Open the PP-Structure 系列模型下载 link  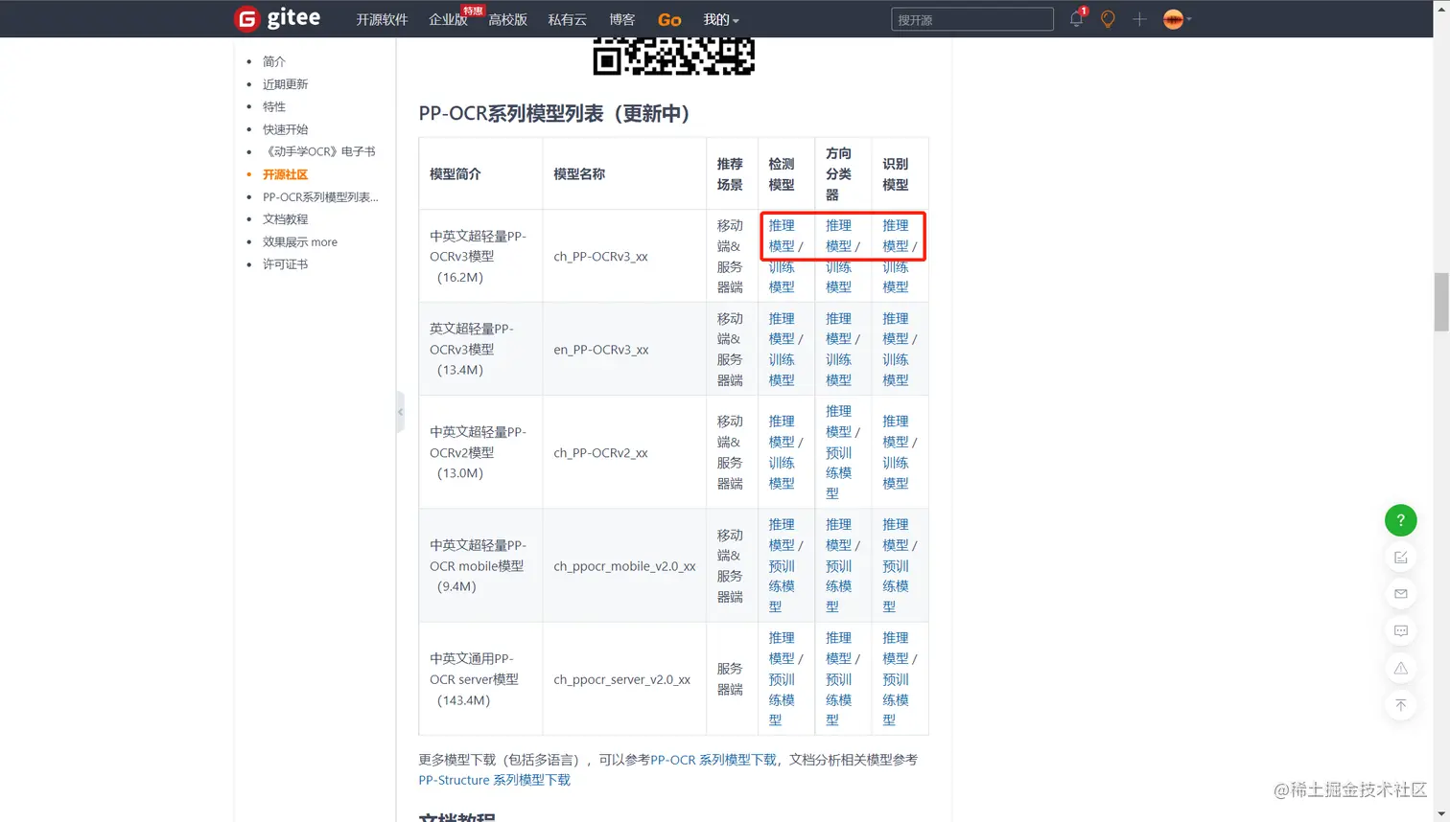tap(494, 780)
